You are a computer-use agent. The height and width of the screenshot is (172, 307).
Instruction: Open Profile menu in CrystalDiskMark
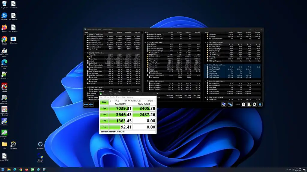pos(113,97)
